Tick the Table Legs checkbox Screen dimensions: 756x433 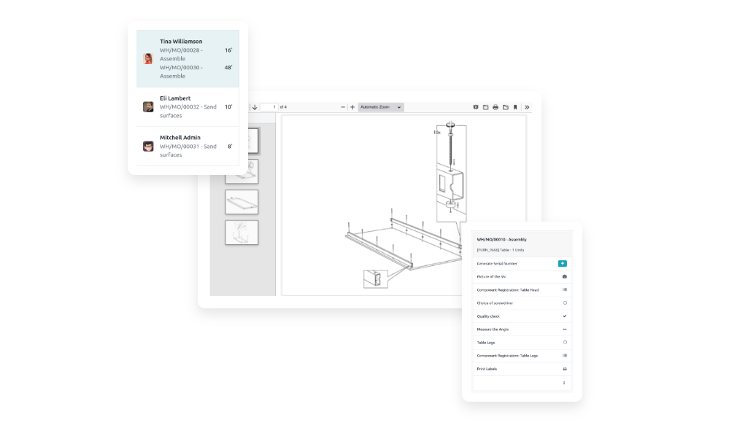point(565,343)
